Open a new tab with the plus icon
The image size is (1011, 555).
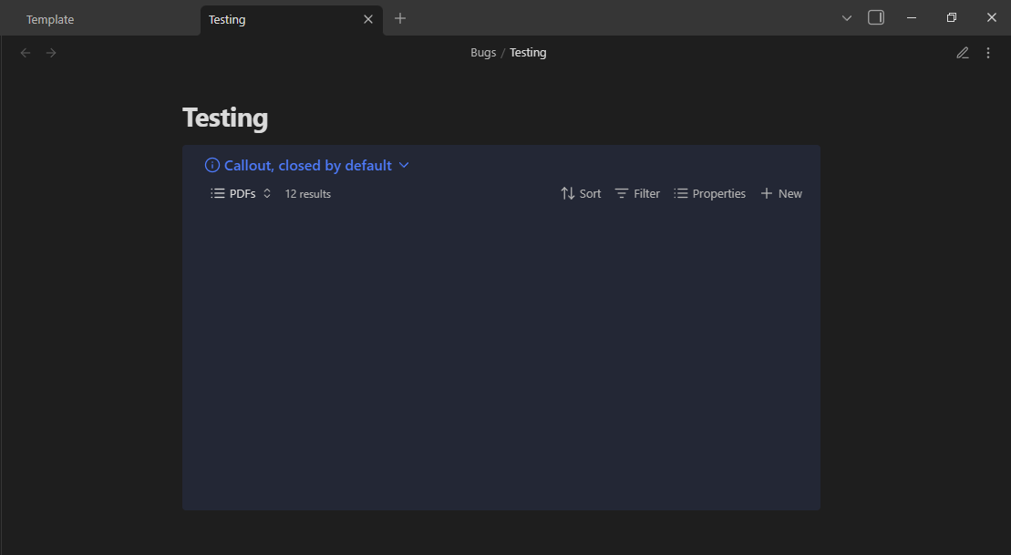[400, 18]
